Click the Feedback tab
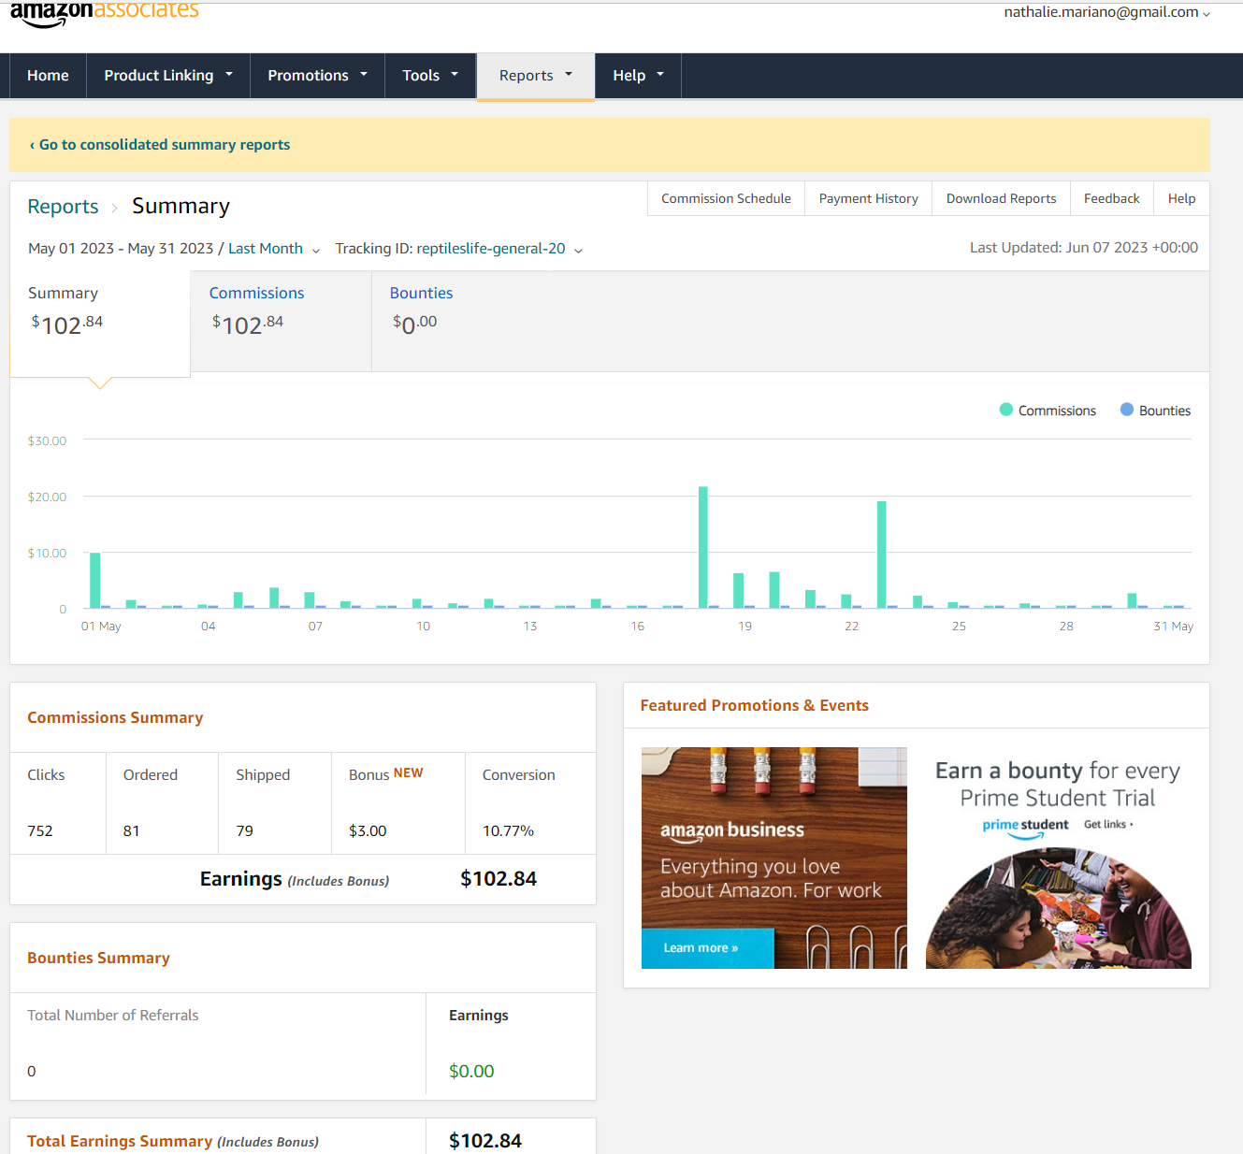 tap(1111, 198)
